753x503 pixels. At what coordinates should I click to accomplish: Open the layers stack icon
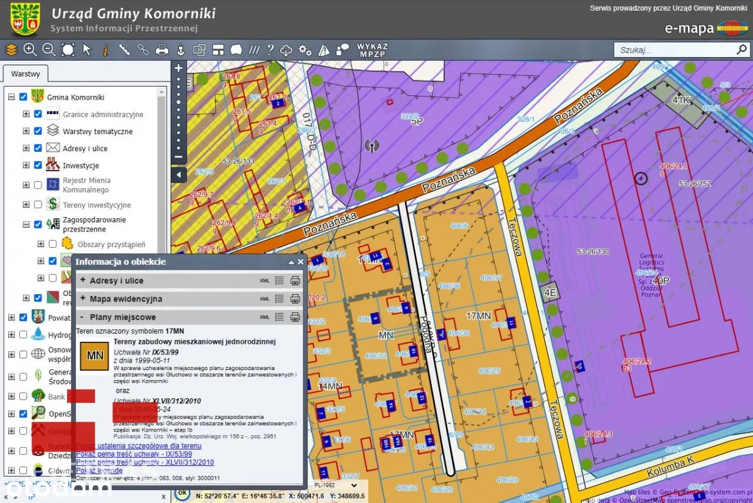point(11,50)
